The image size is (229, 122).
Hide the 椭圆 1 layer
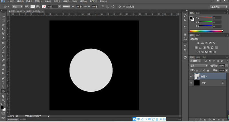tap(191, 76)
